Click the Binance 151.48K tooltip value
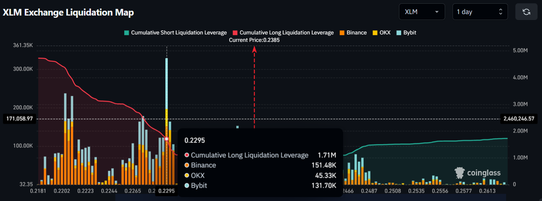This screenshot has width=542, height=201. [323, 165]
